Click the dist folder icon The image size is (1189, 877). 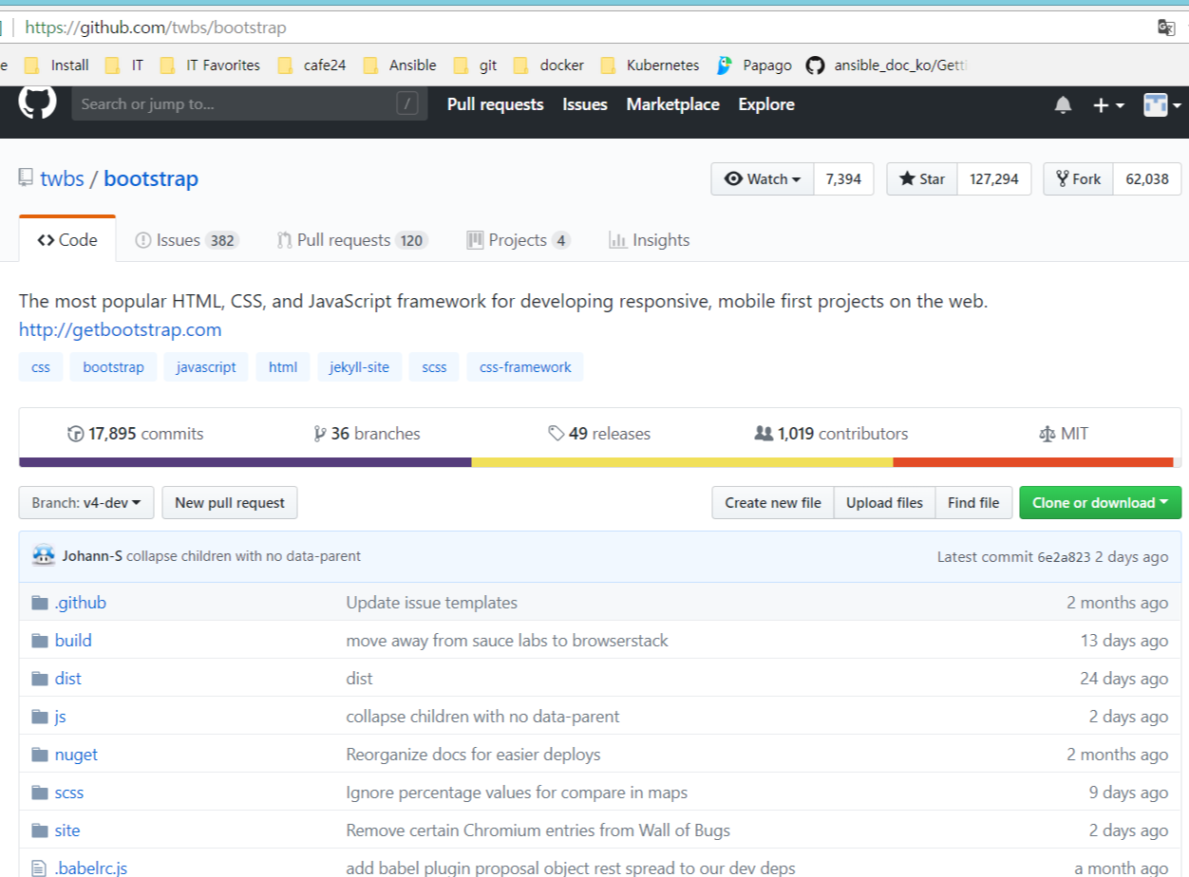tap(39, 679)
